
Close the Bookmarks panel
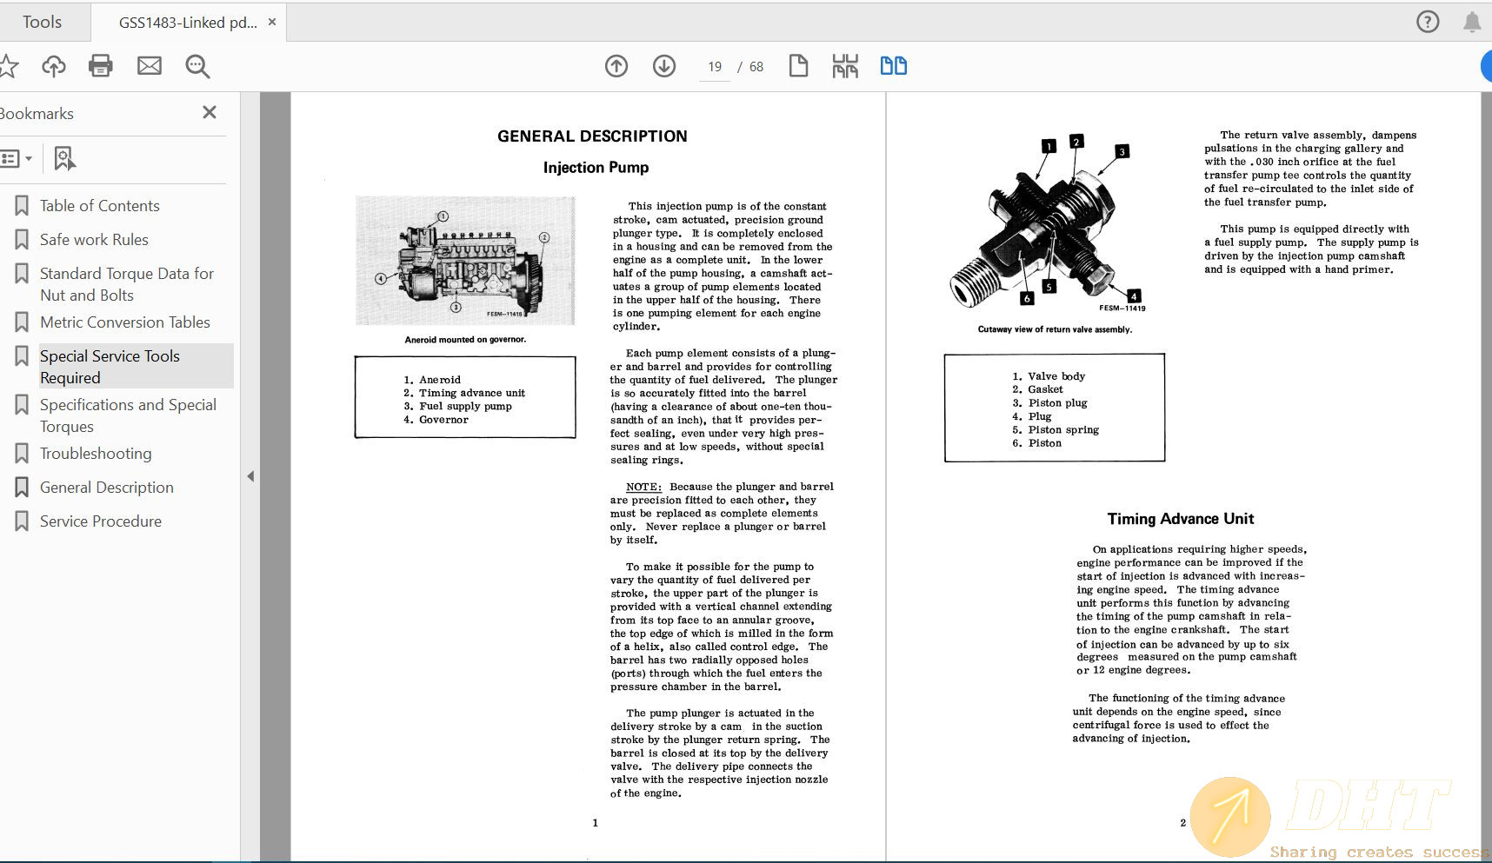tap(210, 112)
